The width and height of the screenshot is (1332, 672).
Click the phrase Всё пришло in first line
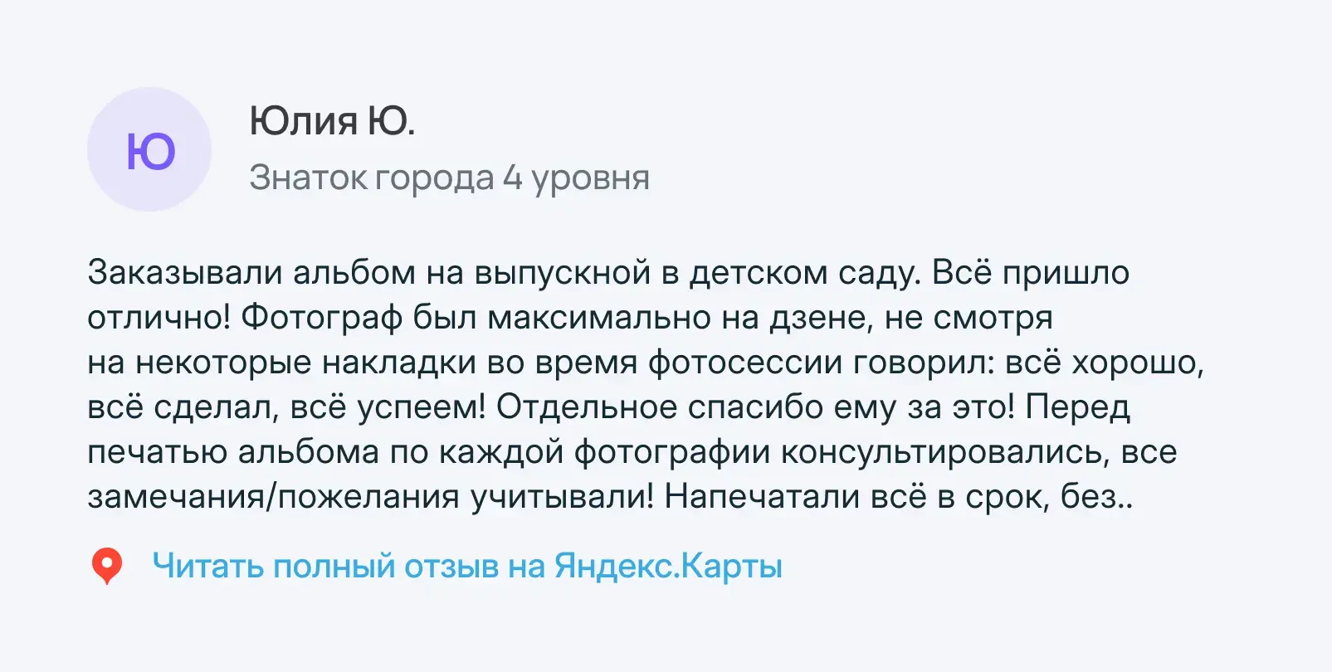coord(1030,273)
